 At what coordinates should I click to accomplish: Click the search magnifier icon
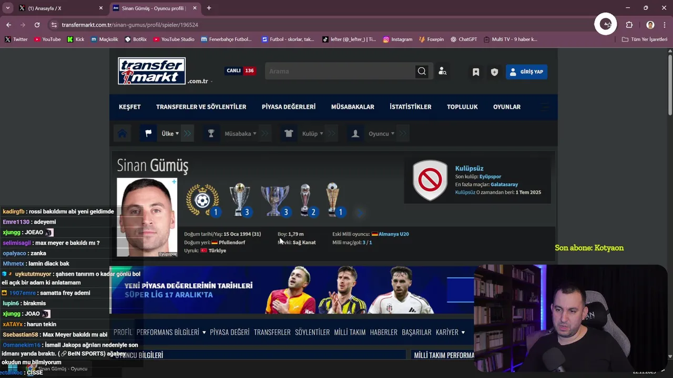point(422,71)
